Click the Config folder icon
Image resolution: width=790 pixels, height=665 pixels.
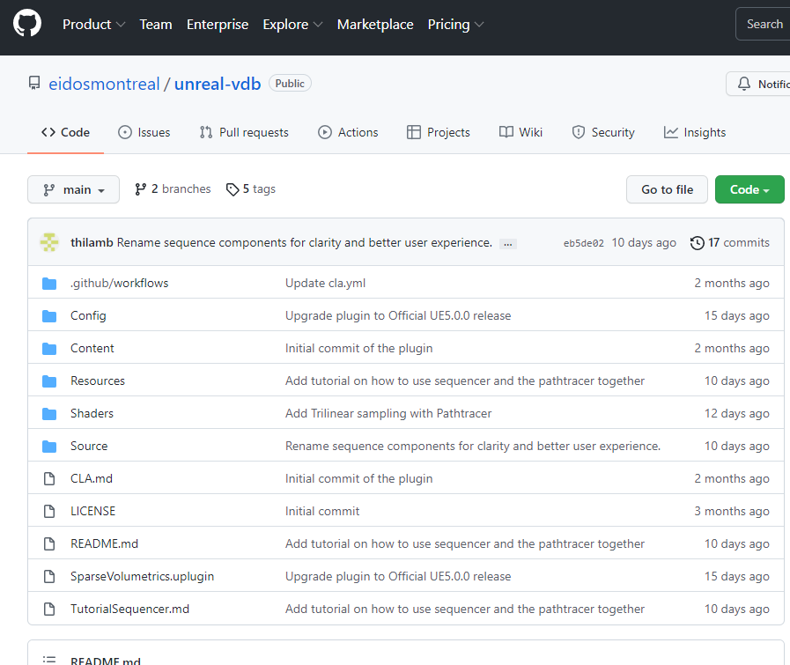[x=49, y=316]
